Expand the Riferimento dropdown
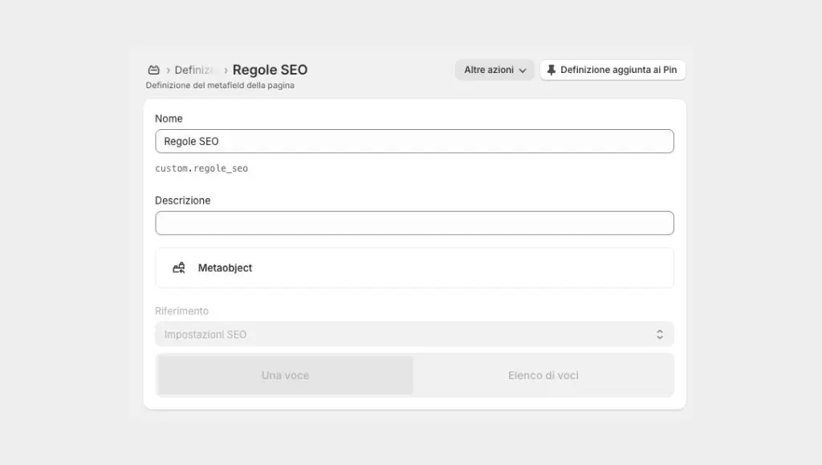Screen dimensions: 822x465 [x=413, y=334]
